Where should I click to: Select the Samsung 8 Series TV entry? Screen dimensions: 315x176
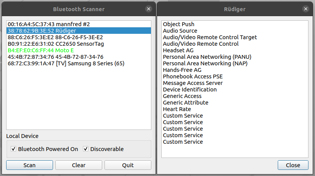[66, 63]
